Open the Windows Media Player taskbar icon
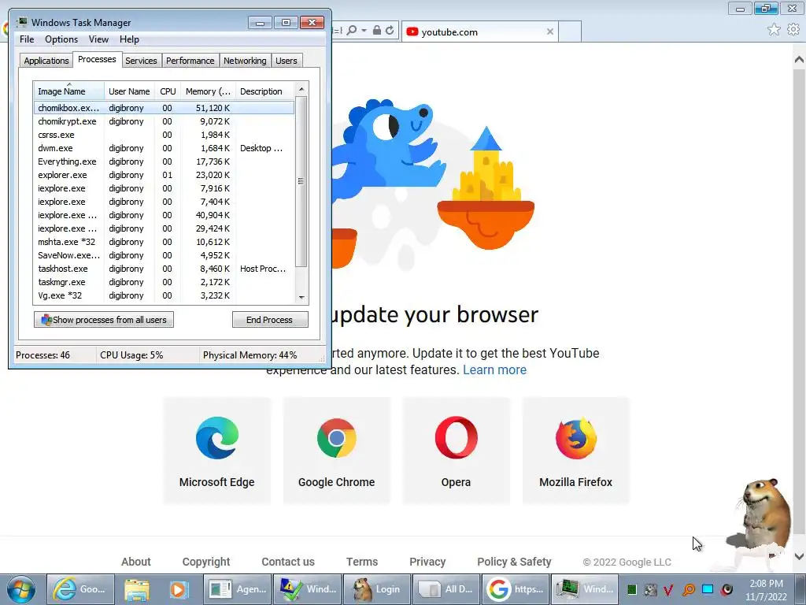This screenshot has height=605, width=806. tap(179, 589)
